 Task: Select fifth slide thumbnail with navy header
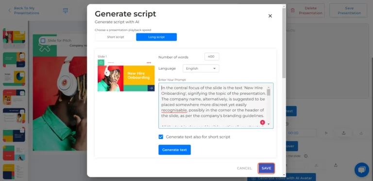click(x=14, y=116)
